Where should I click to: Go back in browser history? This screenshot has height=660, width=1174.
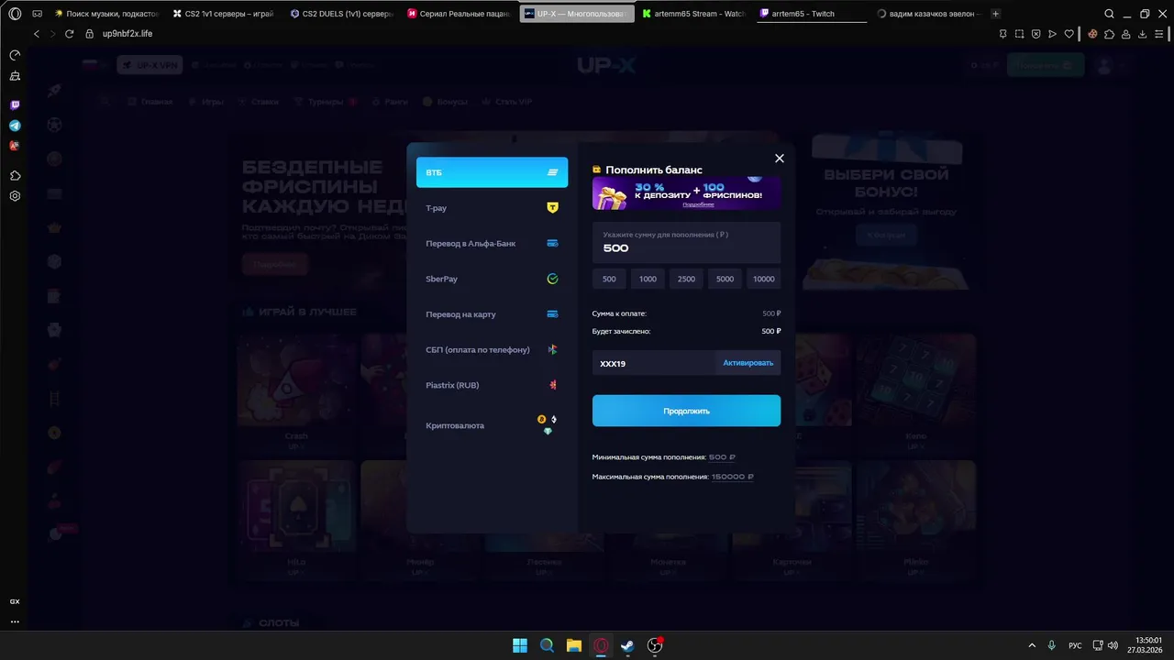point(37,34)
